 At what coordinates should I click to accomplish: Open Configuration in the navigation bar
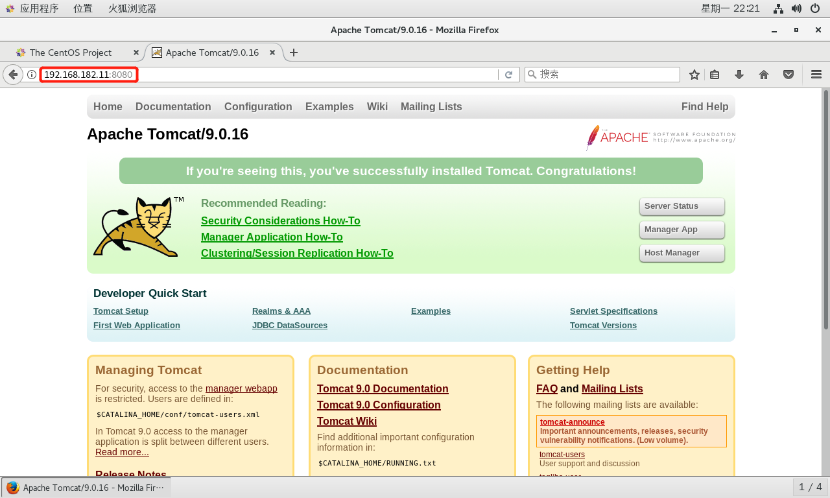[x=258, y=107]
